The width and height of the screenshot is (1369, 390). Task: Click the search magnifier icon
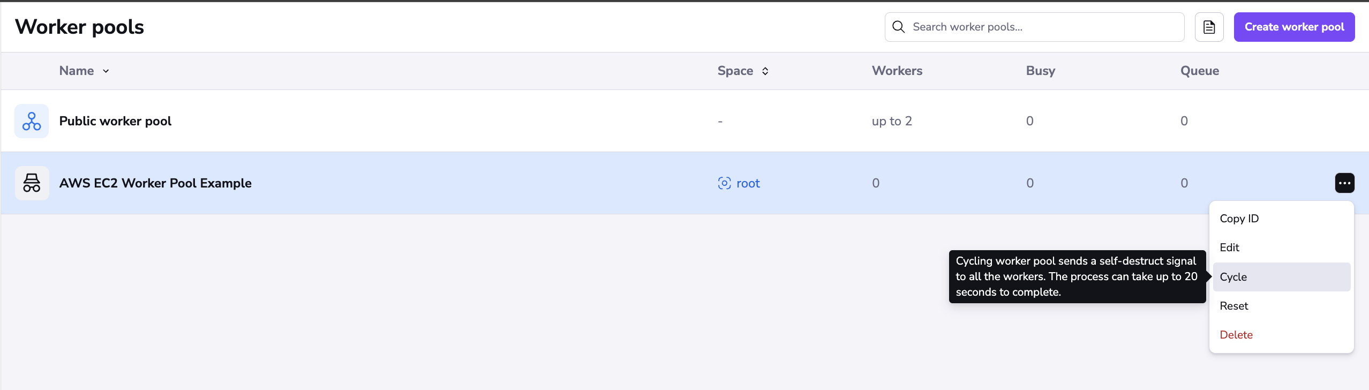(x=899, y=27)
